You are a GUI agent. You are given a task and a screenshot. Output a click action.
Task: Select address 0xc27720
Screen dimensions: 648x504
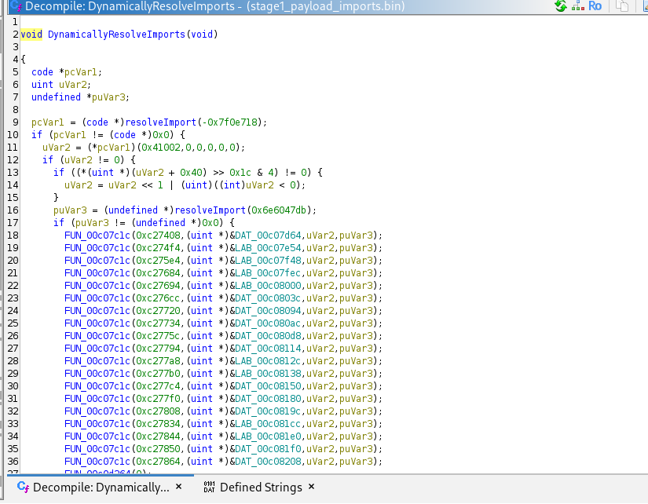(x=159, y=310)
